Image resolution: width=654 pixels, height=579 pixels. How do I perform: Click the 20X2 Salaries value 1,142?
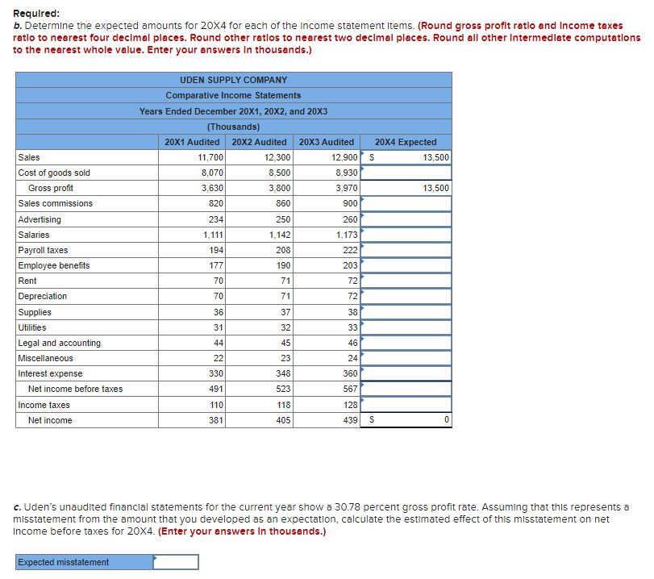pyautogui.click(x=280, y=235)
